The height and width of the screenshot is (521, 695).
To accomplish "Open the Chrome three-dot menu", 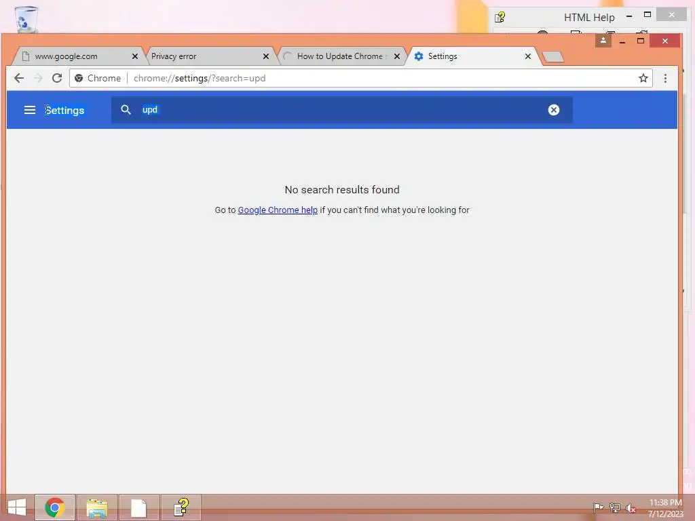I will tap(665, 79).
